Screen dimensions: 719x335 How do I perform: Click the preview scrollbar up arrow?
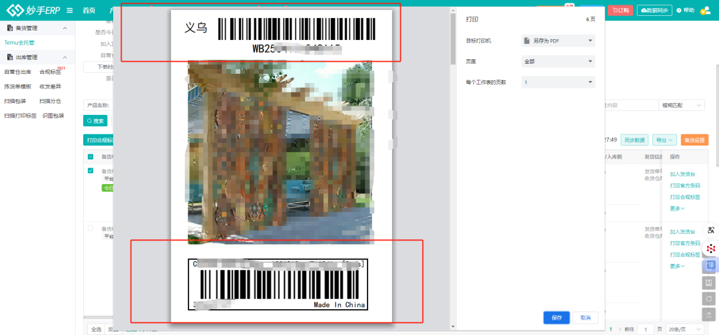[453, 9]
